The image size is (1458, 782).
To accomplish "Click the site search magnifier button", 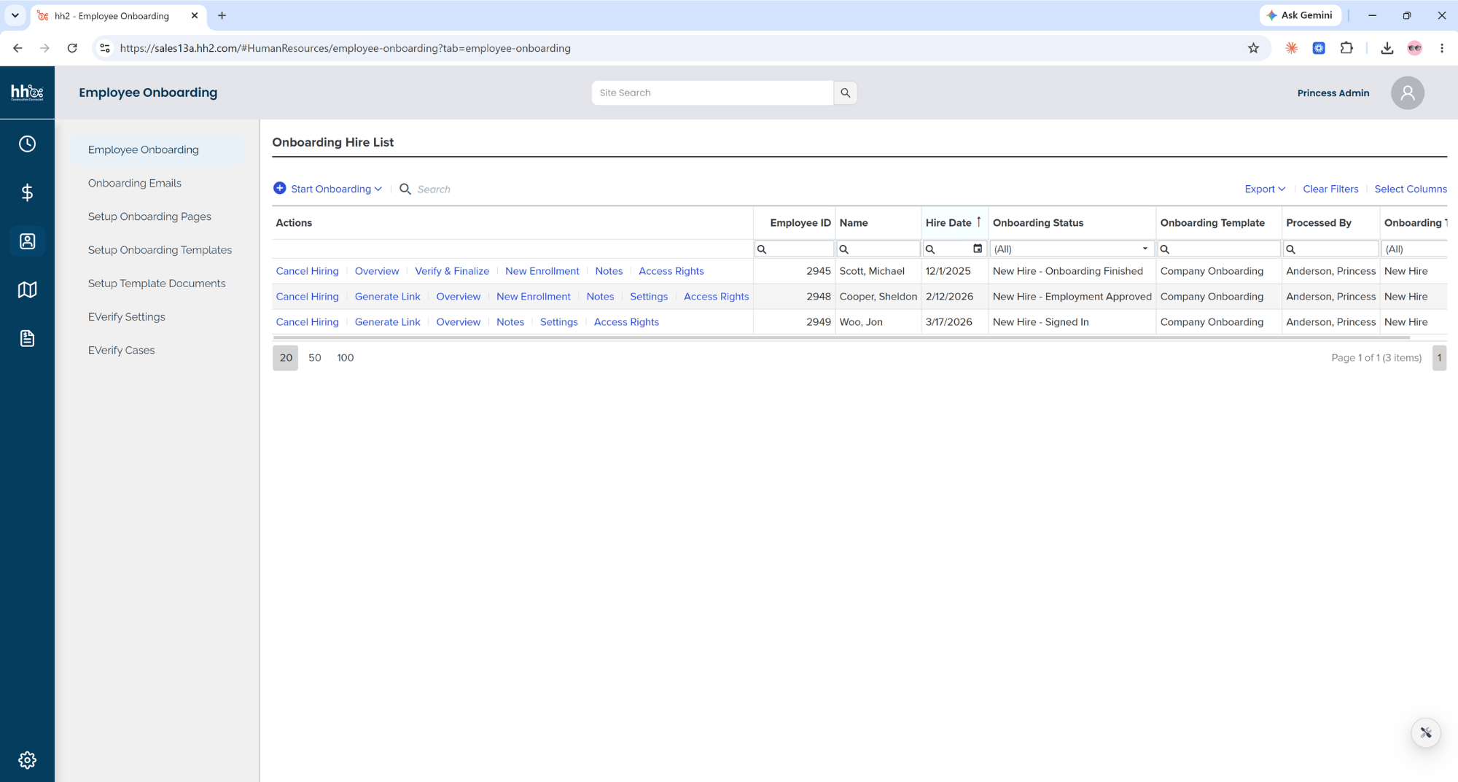I will [x=846, y=93].
